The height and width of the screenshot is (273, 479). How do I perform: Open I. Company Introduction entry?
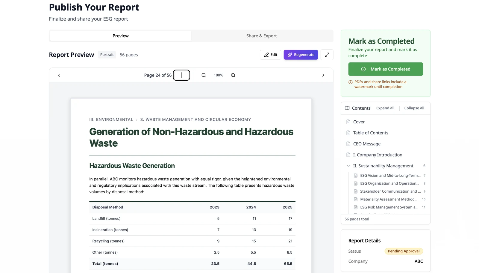coord(378,155)
